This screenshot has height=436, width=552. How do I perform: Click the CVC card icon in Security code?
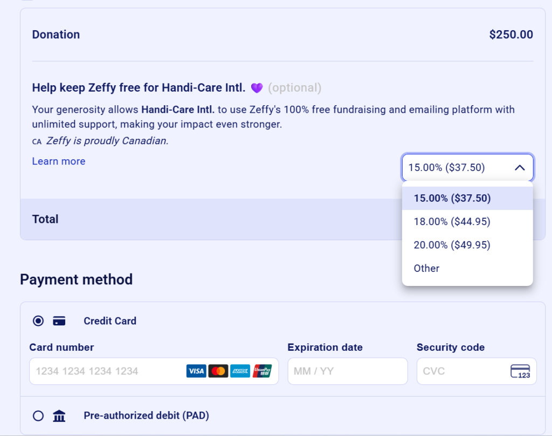(x=520, y=371)
